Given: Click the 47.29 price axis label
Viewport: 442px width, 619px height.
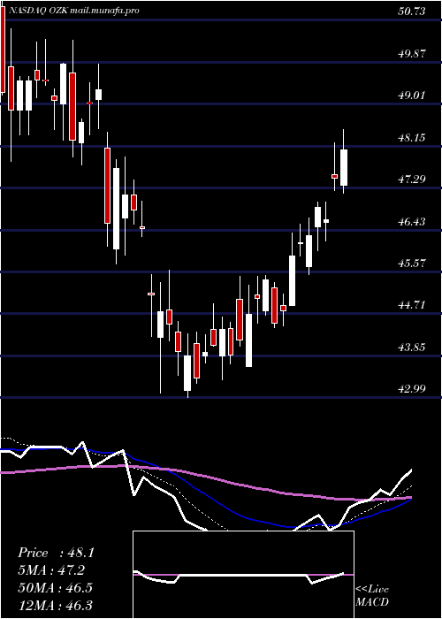Looking at the screenshot, I should click(x=412, y=180).
